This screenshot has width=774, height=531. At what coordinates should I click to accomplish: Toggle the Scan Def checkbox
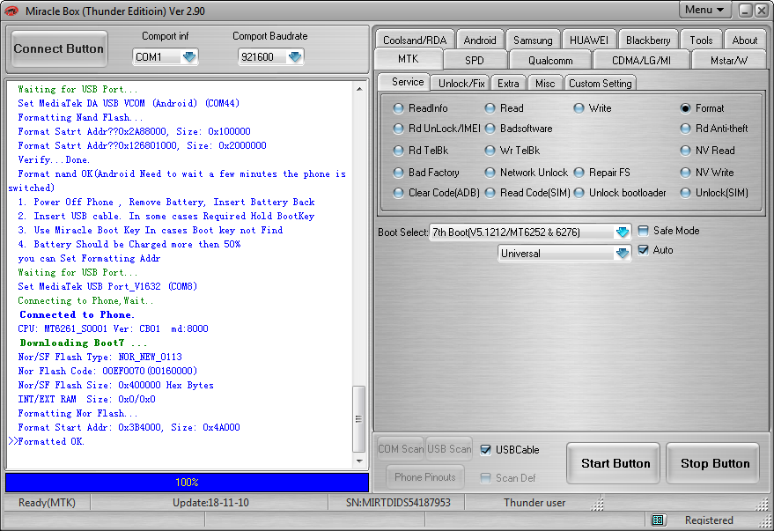[486, 477]
